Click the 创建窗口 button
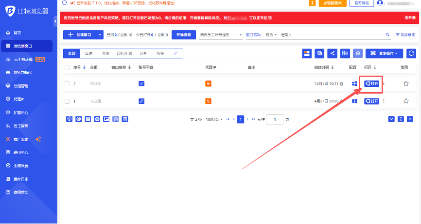The image size is (421, 224). pos(80,35)
